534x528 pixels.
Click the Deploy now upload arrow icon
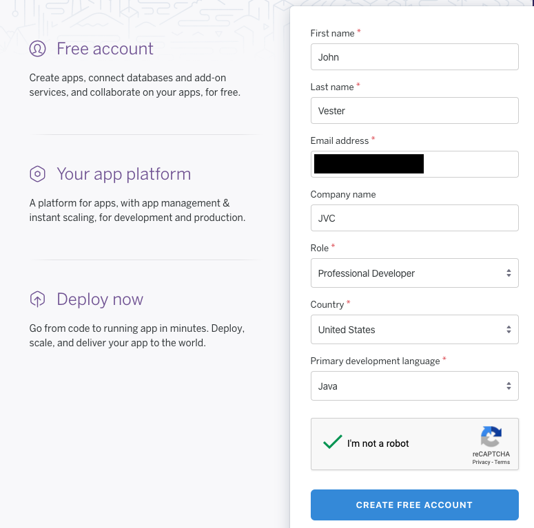(37, 299)
